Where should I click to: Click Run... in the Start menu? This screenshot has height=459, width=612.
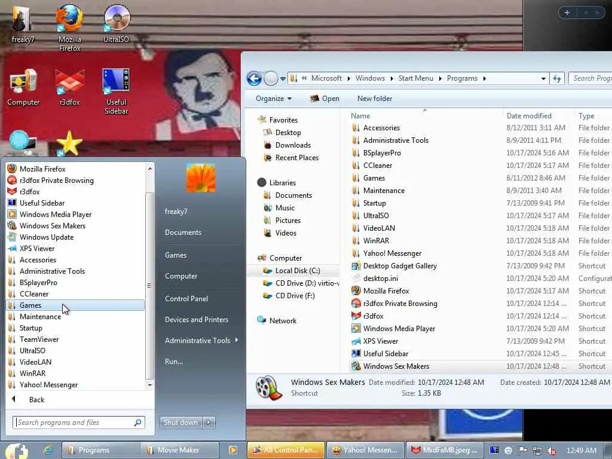pos(174,362)
